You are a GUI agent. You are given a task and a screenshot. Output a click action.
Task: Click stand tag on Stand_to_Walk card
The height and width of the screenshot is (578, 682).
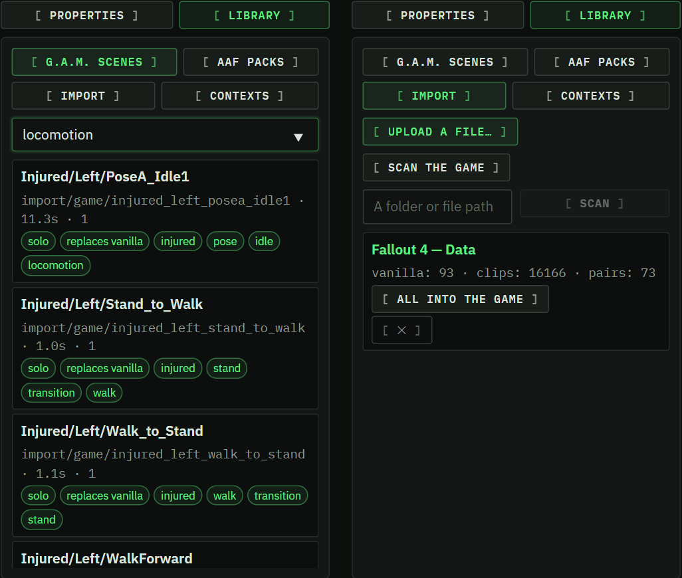point(227,368)
